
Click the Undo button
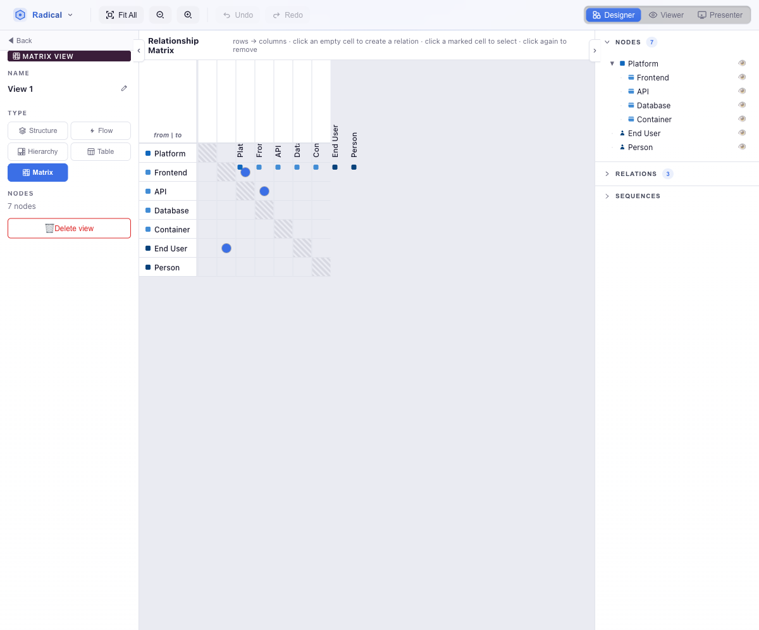pyautogui.click(x=238, y=15)
